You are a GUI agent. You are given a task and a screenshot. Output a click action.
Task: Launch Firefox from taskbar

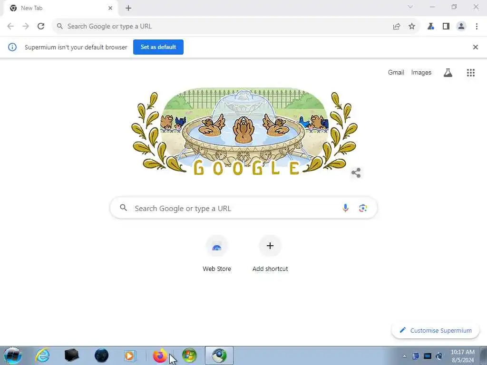coord(160,355)
